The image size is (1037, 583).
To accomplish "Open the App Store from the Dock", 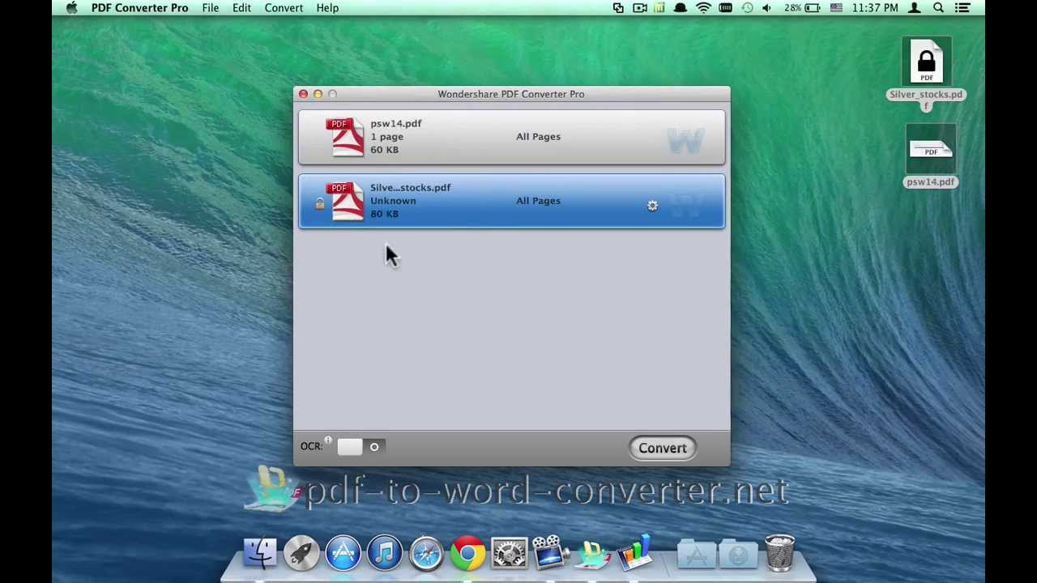I will coord(344,554).
